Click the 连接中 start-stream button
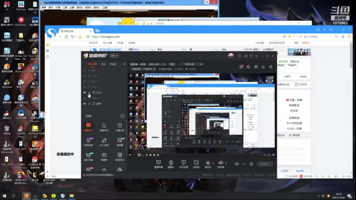Screen dimensions: 356x200 tap(265, 164)
